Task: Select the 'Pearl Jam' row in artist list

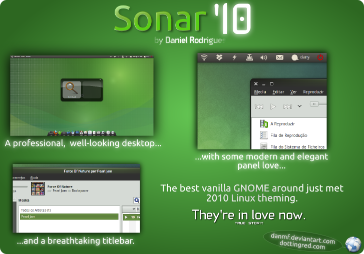Action: click(69, 216)
